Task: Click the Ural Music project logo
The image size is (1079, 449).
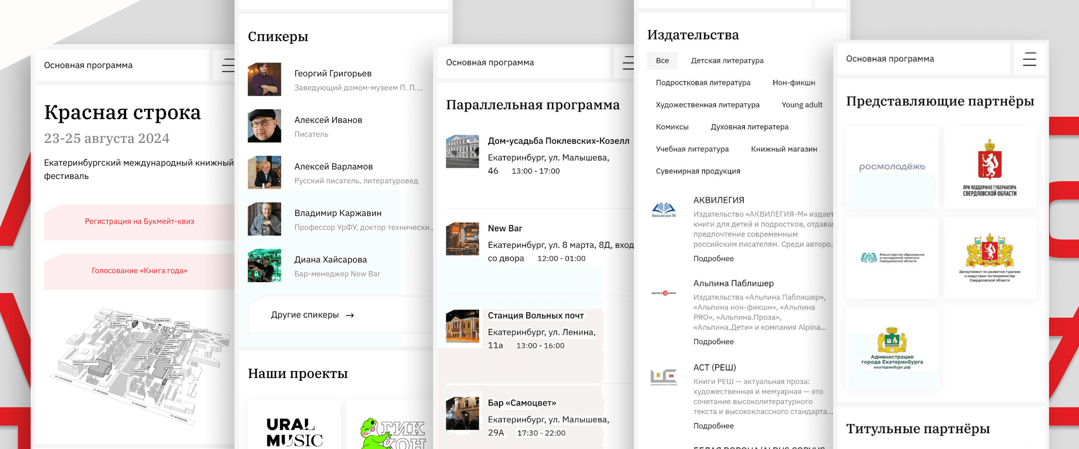Action: tap(294, 432)
